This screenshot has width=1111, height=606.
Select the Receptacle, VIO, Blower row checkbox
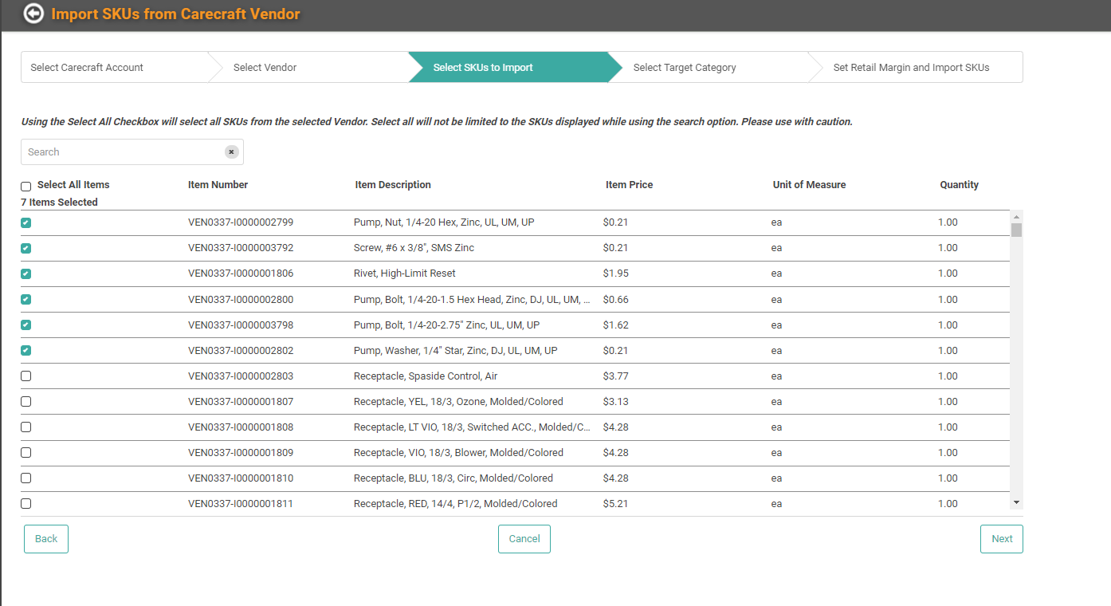pyautogui.click(x=26, y=453)
